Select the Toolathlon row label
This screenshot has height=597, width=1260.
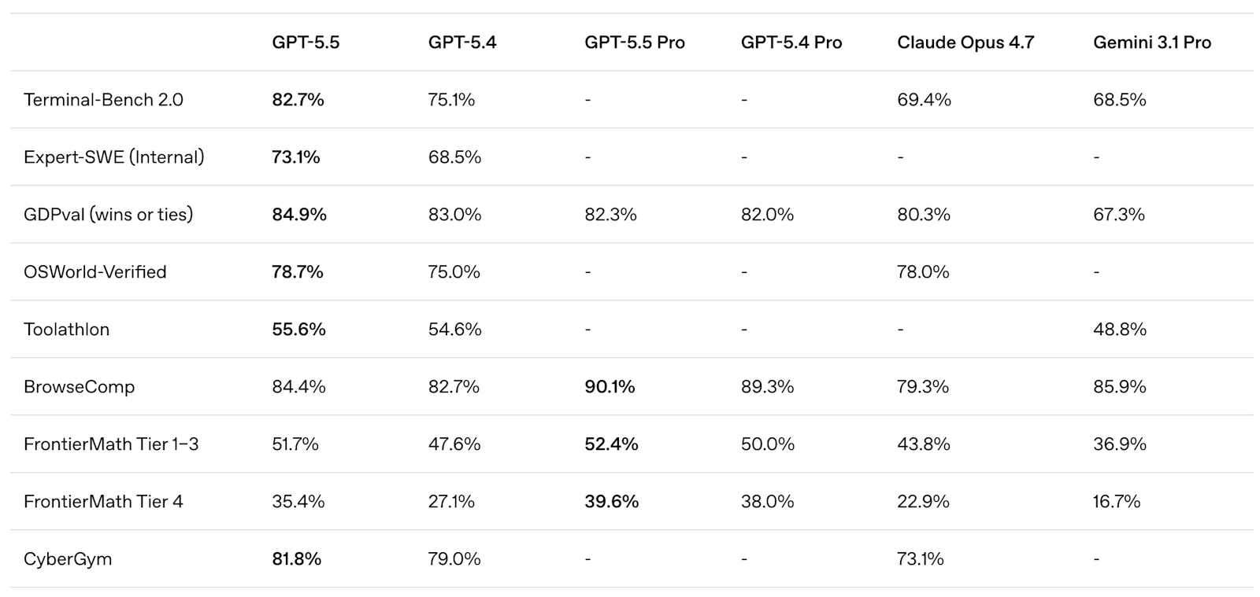pos(67,330)
